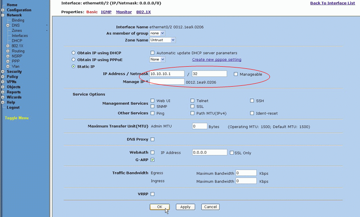Click Ingress Maximum Bandwidth field
The image size is (360, 217).
tap(246, 181)
